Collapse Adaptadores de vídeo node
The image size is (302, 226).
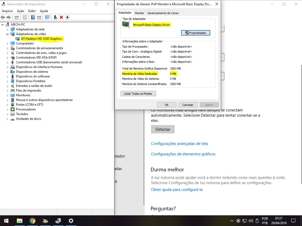(x=8, y=34)
